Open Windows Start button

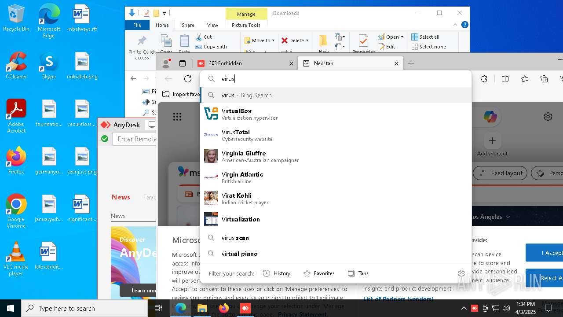tap(11, 308)
